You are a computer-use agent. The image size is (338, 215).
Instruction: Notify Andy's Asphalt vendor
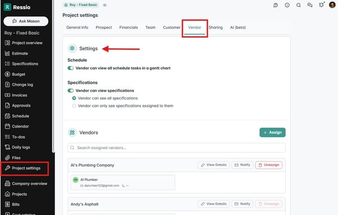[x=242, y=204]
